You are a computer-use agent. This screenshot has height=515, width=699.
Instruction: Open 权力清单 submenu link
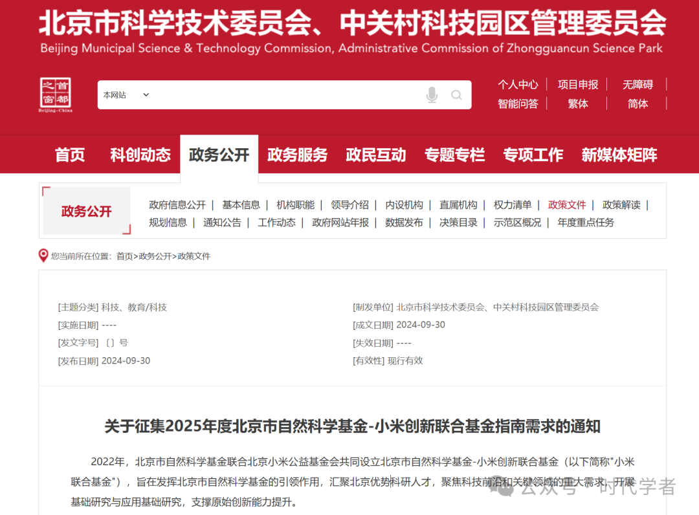tap(513, 205)
